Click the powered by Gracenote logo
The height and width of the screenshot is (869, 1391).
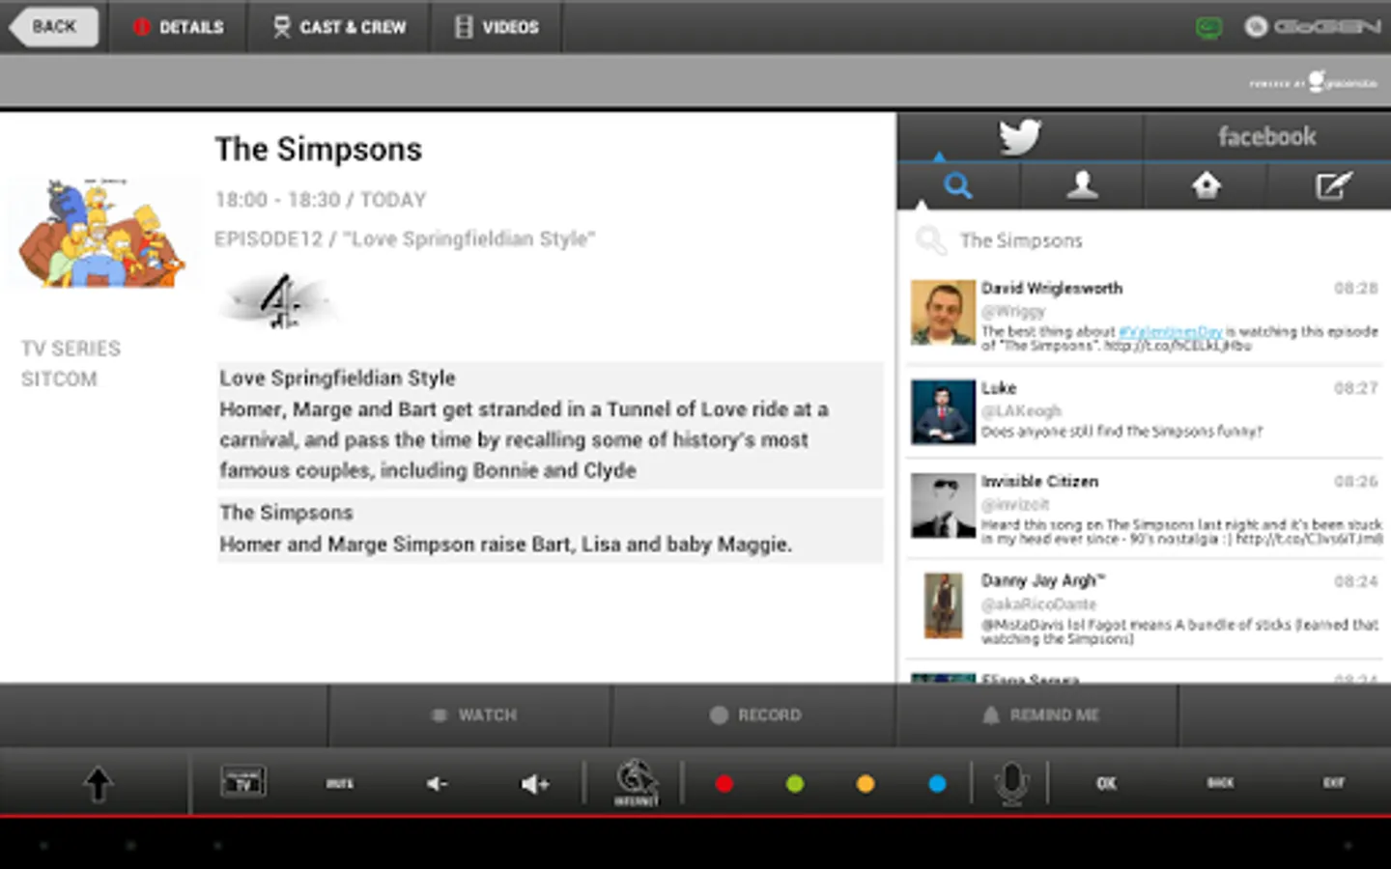(x=1314, y=83)
